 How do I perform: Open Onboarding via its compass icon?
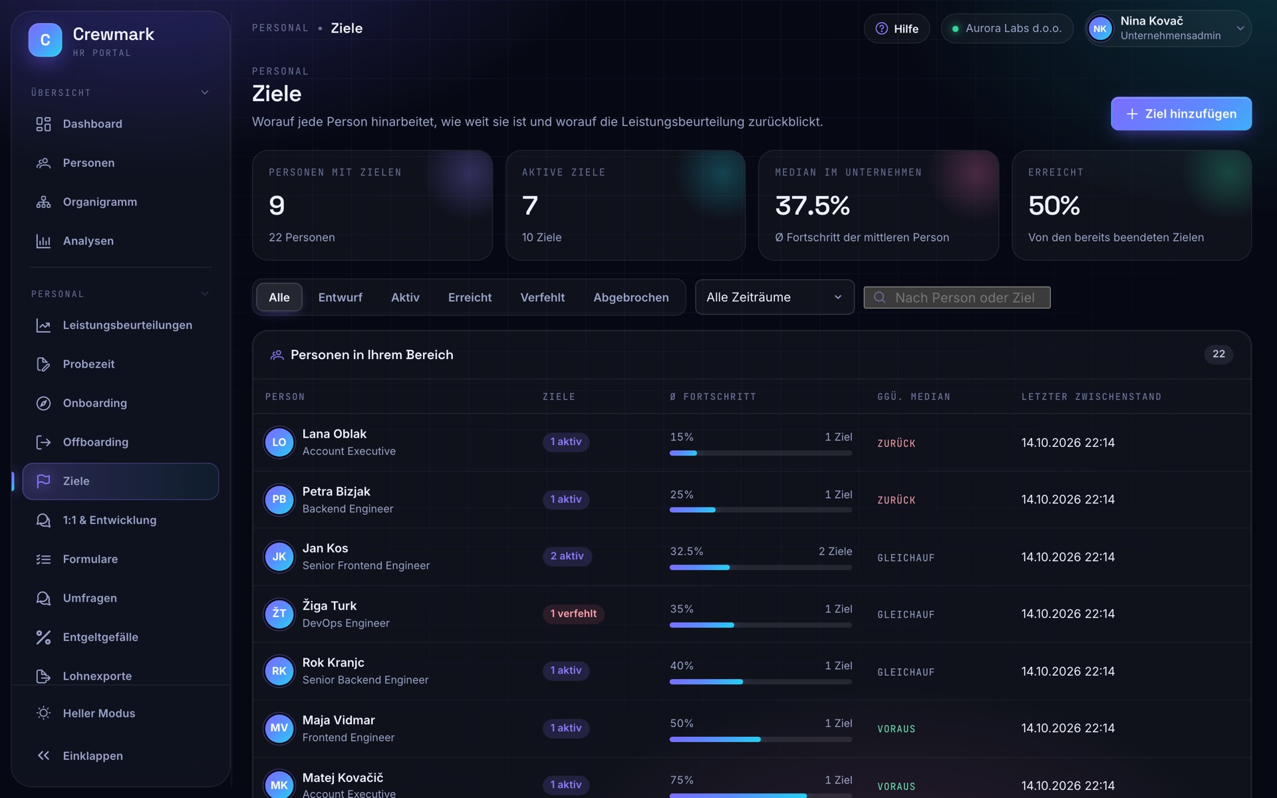[43, 403]
